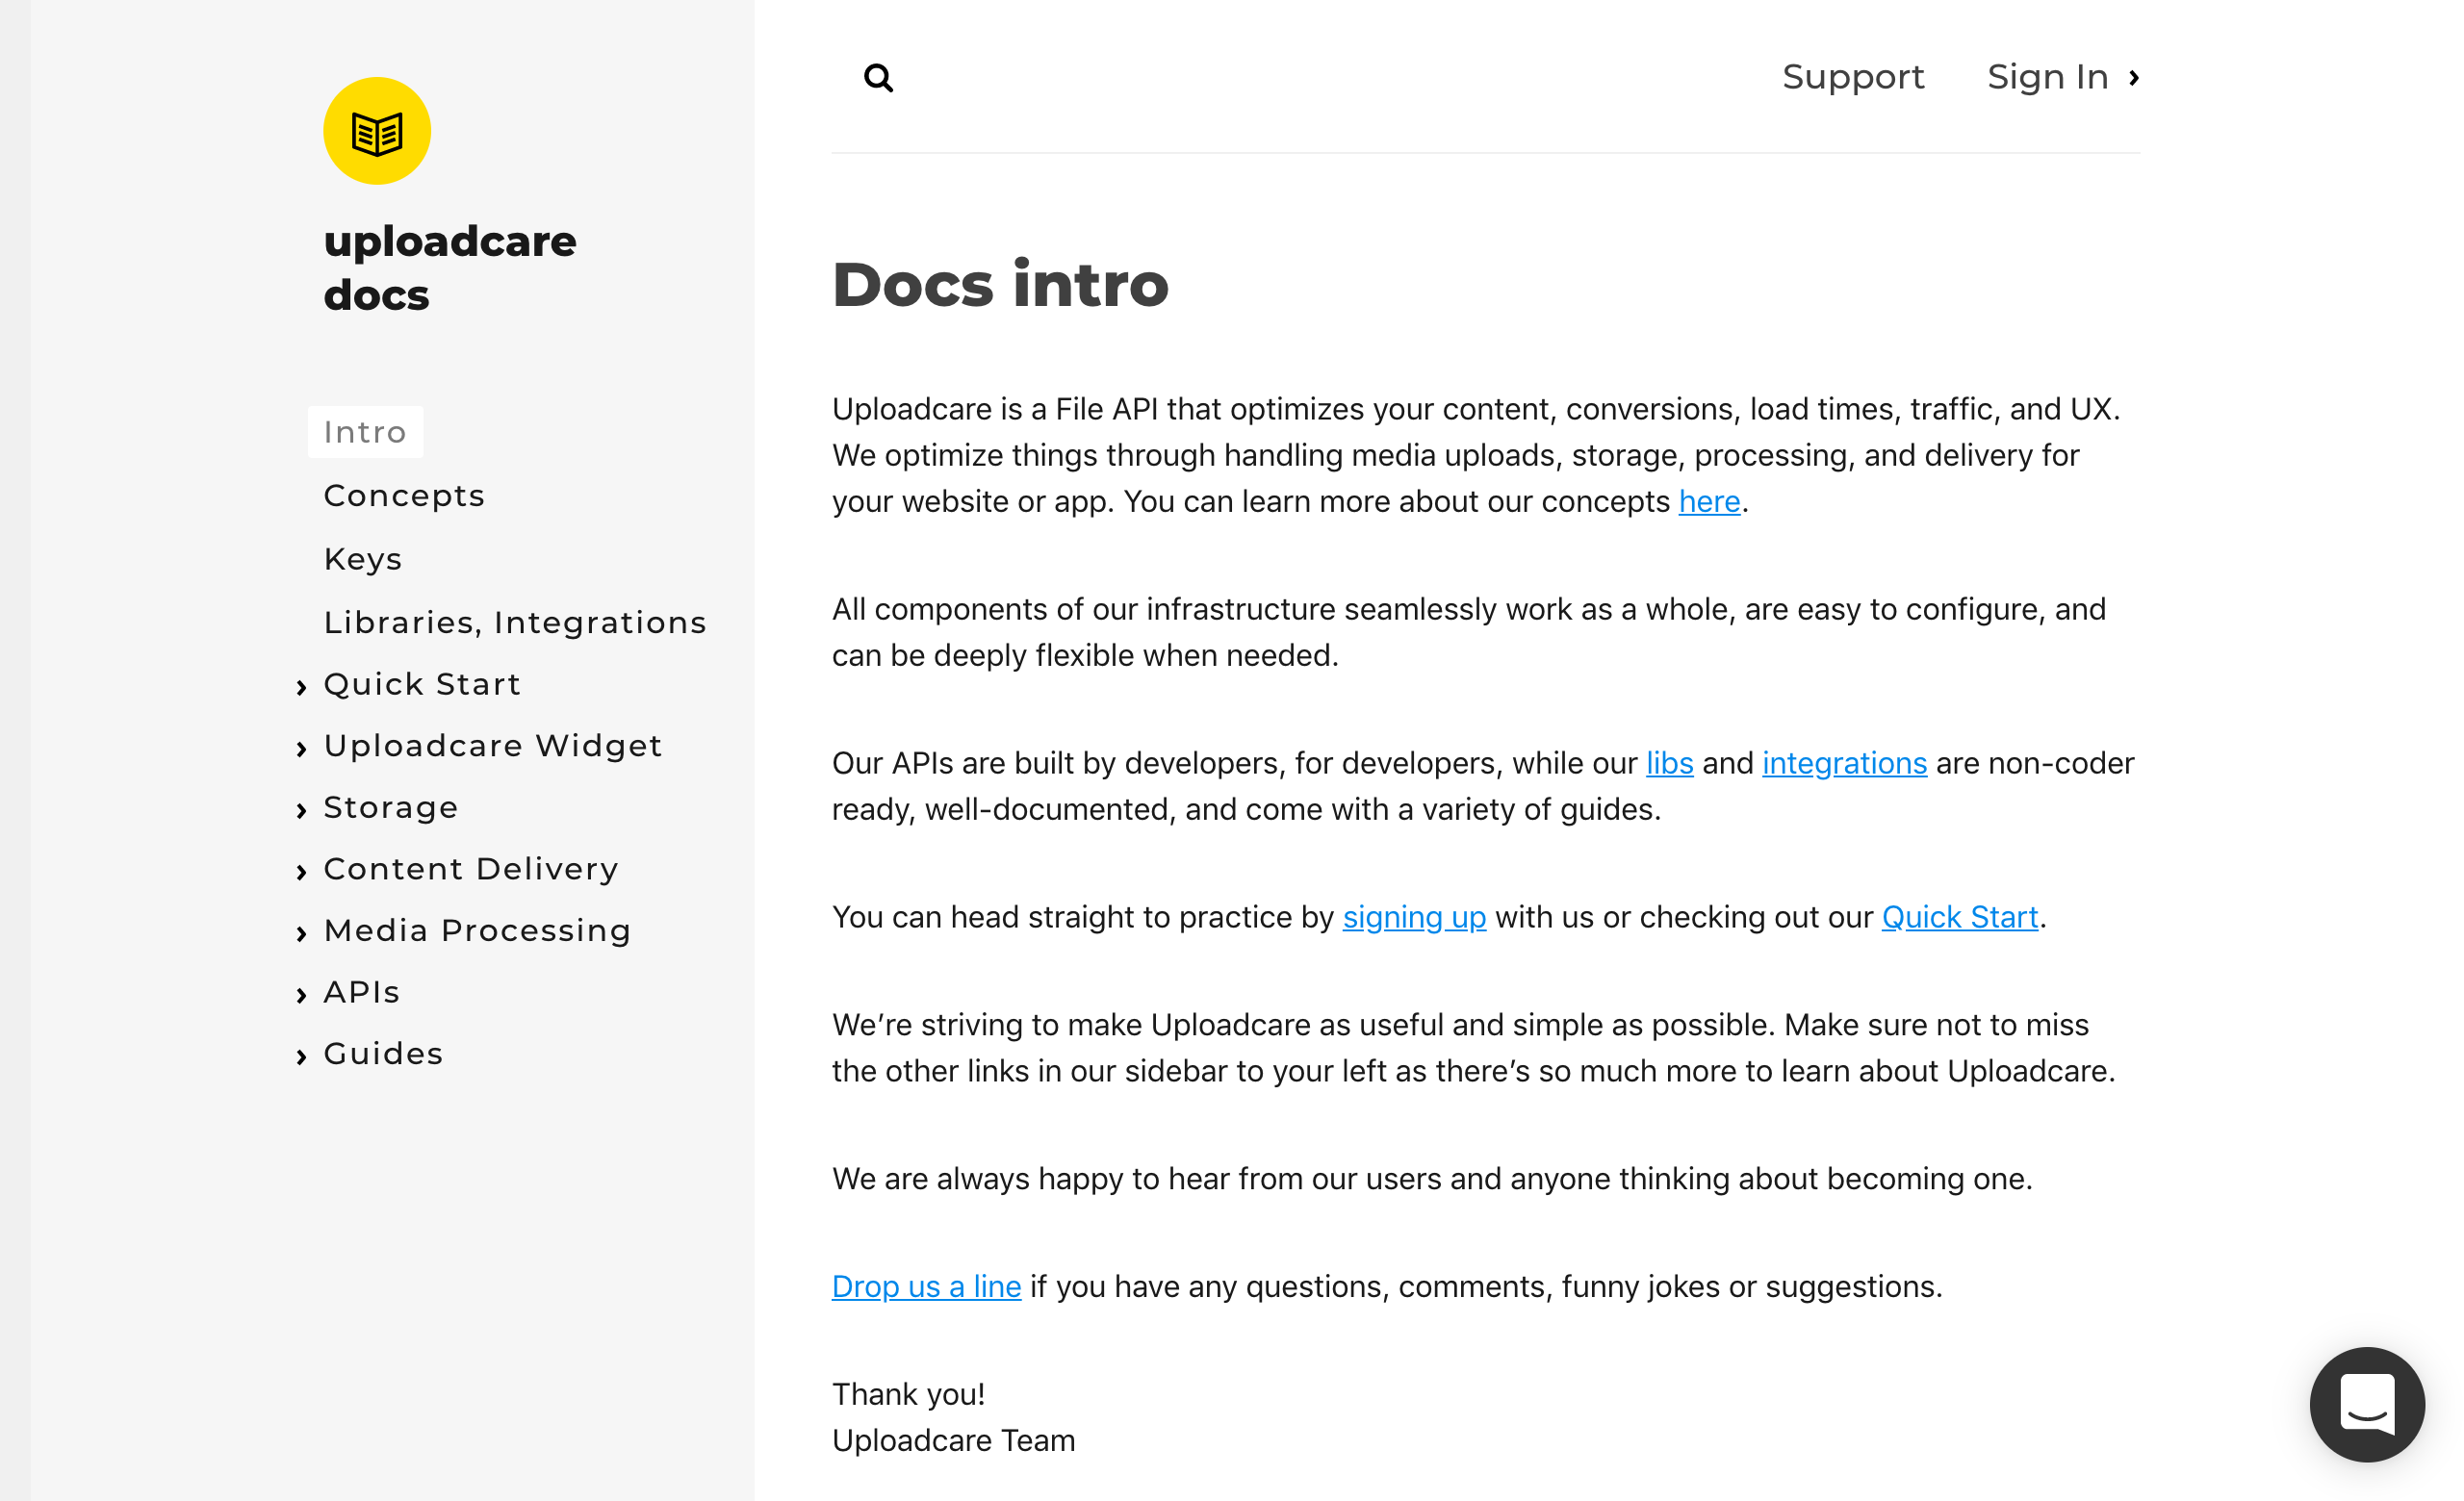This screenshot has height=1501, width=2464.
Task: Open the 'libs' hyperlink
Action: 1669,764
